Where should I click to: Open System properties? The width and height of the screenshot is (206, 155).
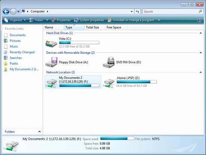(x=89, y=20)
